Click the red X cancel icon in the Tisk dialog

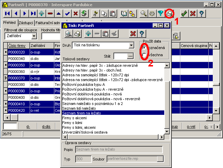coord(133,33)
